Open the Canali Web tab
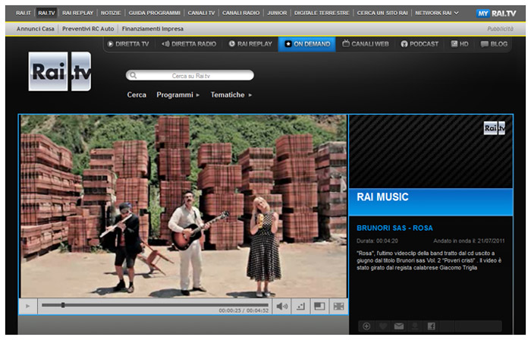531x340 pixels. pos(366,44)
